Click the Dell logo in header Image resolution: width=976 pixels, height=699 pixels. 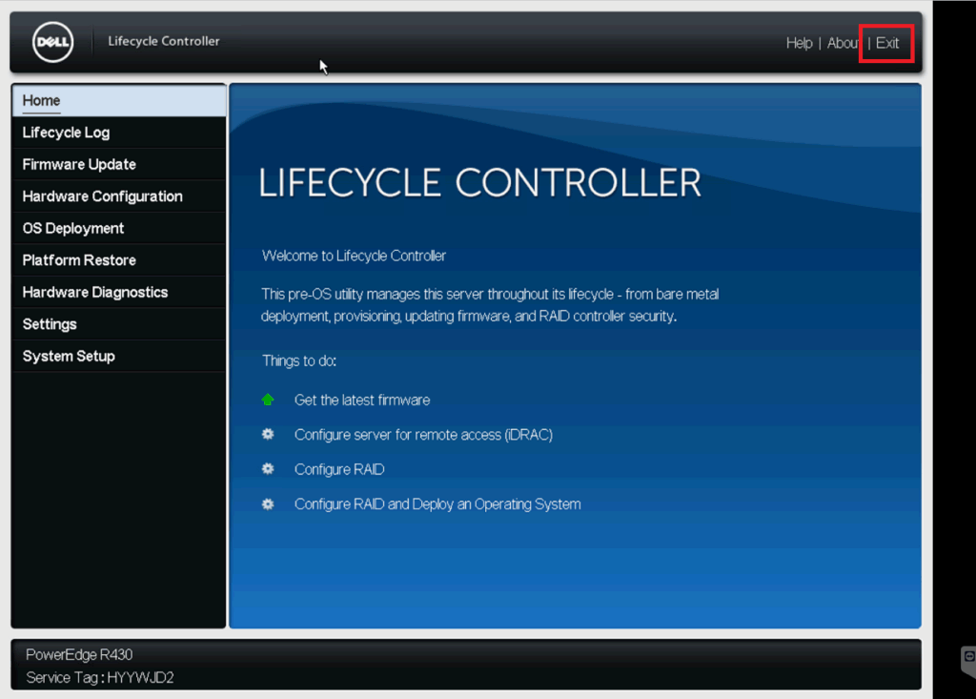(53, 42)
